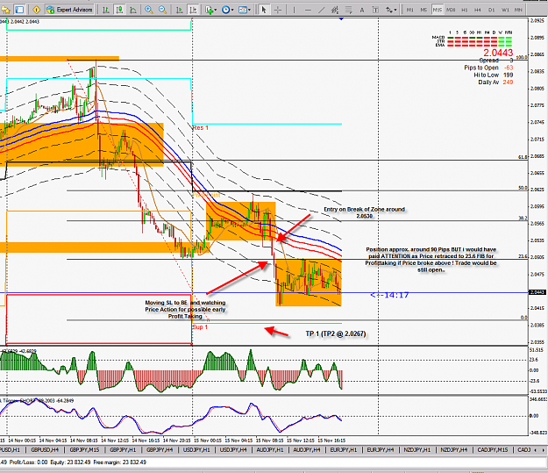Select the M15 timeframe button

(438, 10)
